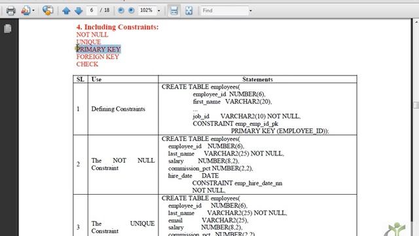Go to previous page with up arrow
The width and height of the screenshot is (419, 236).
click(x=66, y=10)
